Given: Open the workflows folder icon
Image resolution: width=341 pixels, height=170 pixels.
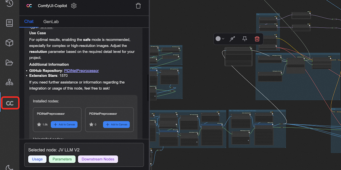Looking at the screenshot, I should (9, 62).
